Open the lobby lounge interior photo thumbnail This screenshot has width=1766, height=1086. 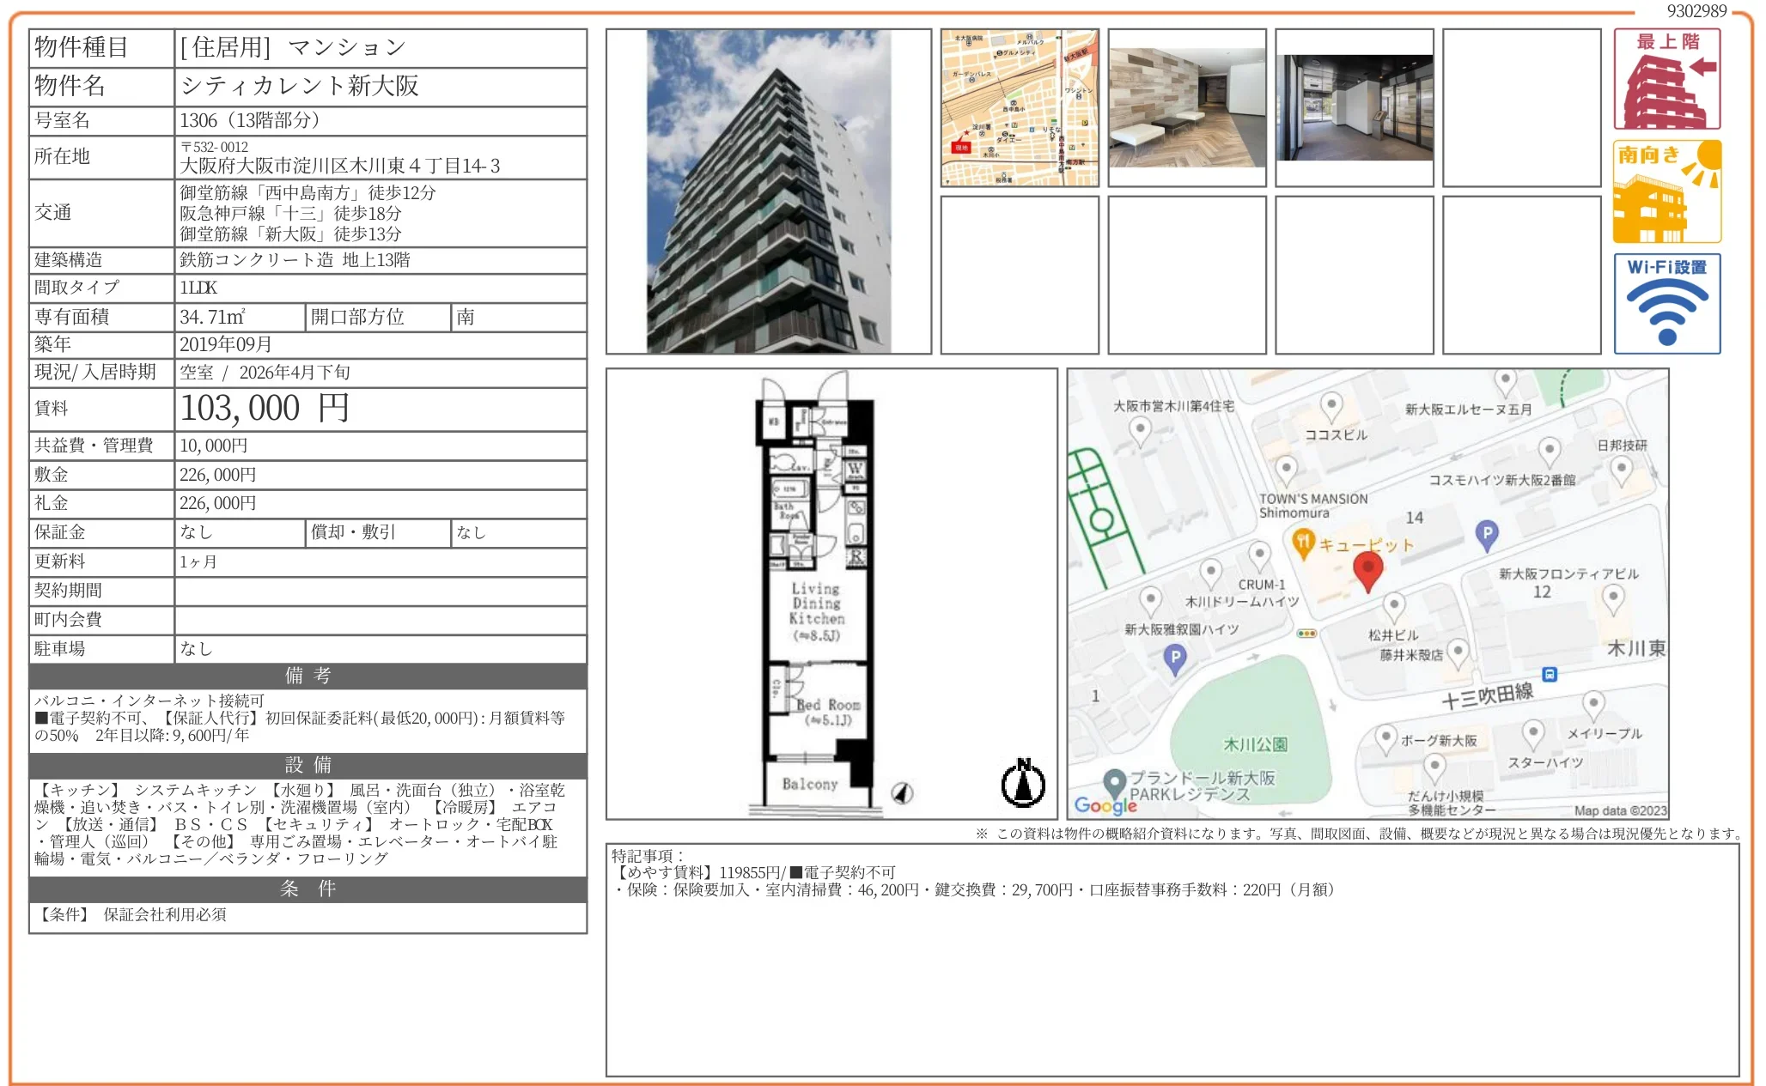point(1186,107)
